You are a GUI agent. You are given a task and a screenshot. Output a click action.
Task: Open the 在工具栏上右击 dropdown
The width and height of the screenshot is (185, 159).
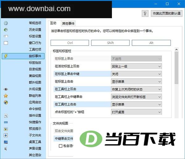coord(136,104)
